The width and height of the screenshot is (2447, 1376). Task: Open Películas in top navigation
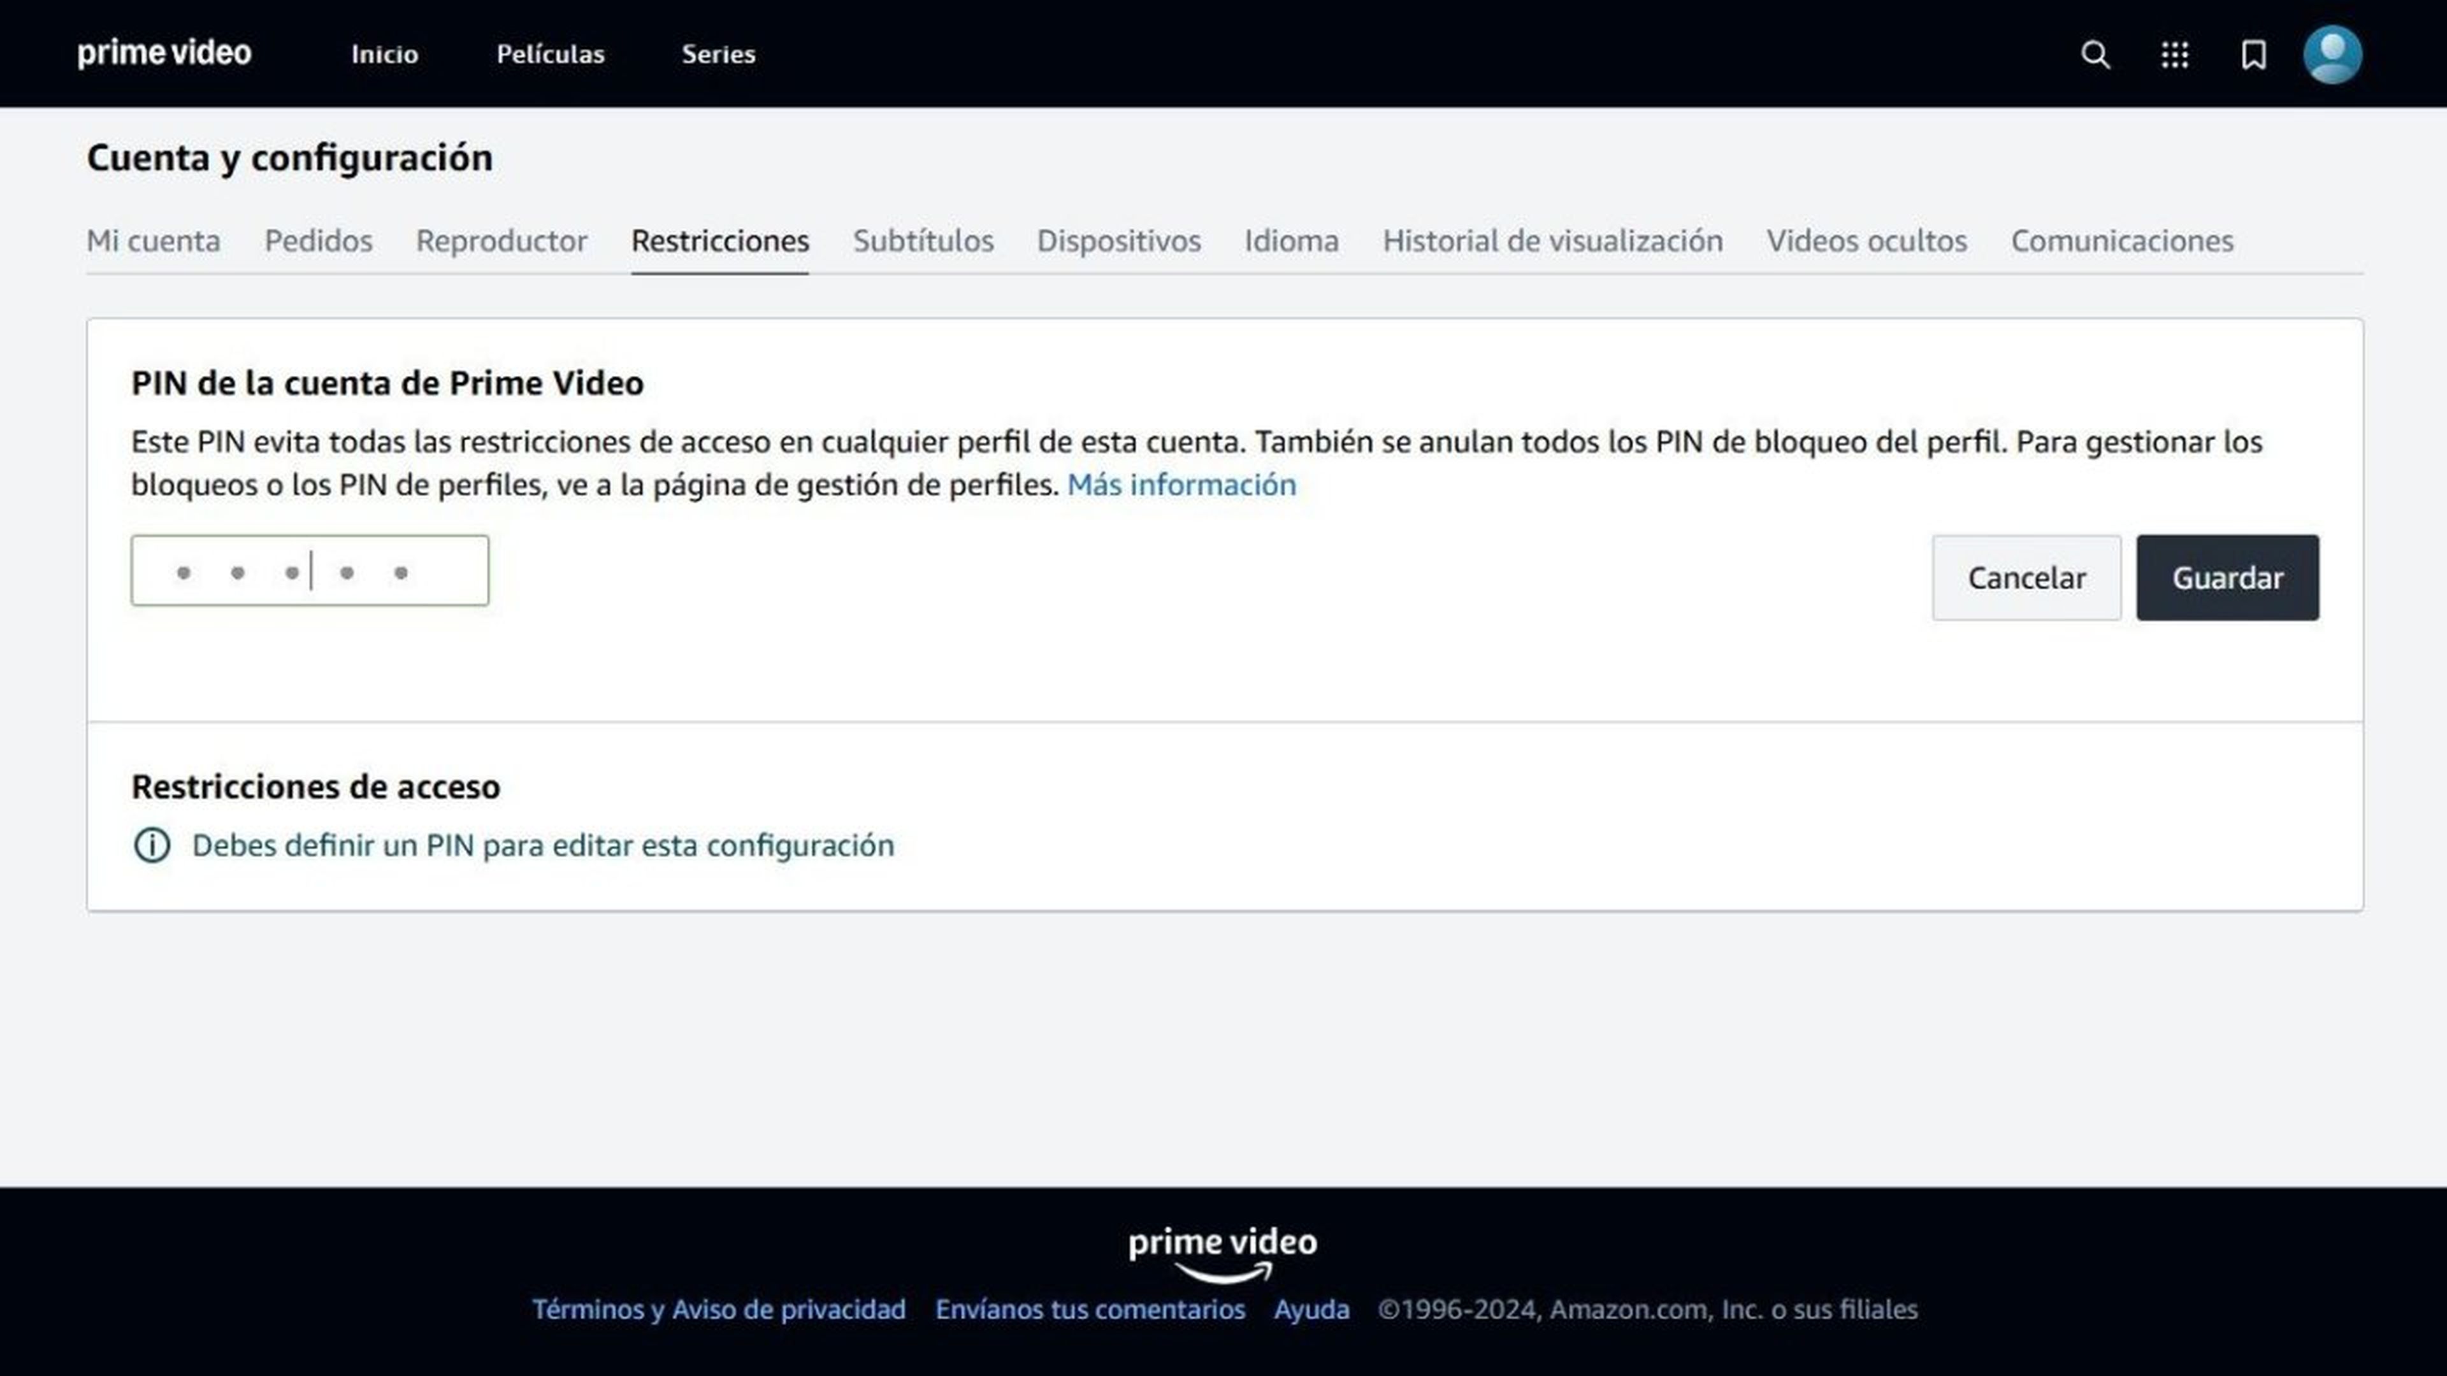point(550,54)
